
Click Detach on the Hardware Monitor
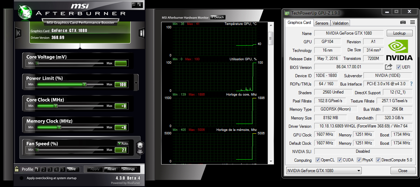coord(217,17)
